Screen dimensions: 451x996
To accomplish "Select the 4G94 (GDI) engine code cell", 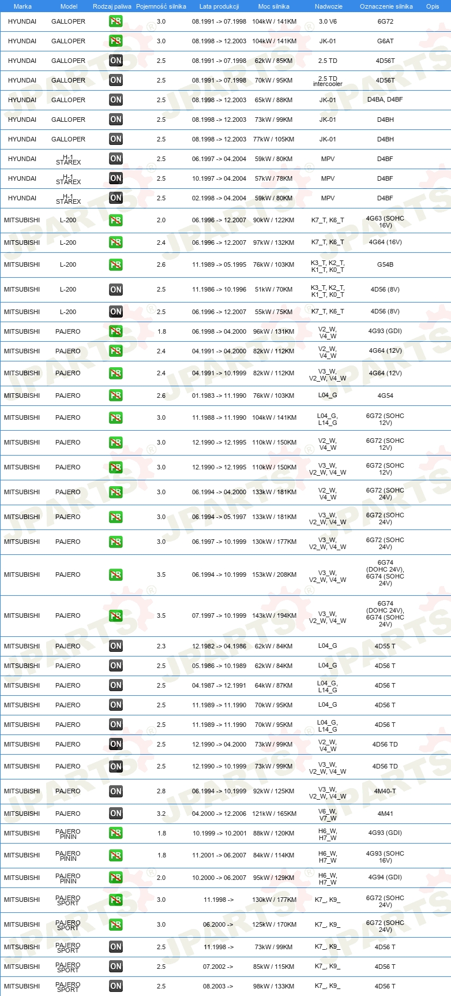I will [x=385, y=877].
